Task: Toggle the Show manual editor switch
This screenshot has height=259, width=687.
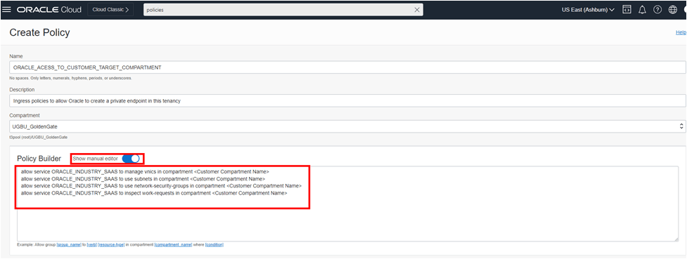Action: [x=131, y=159]
